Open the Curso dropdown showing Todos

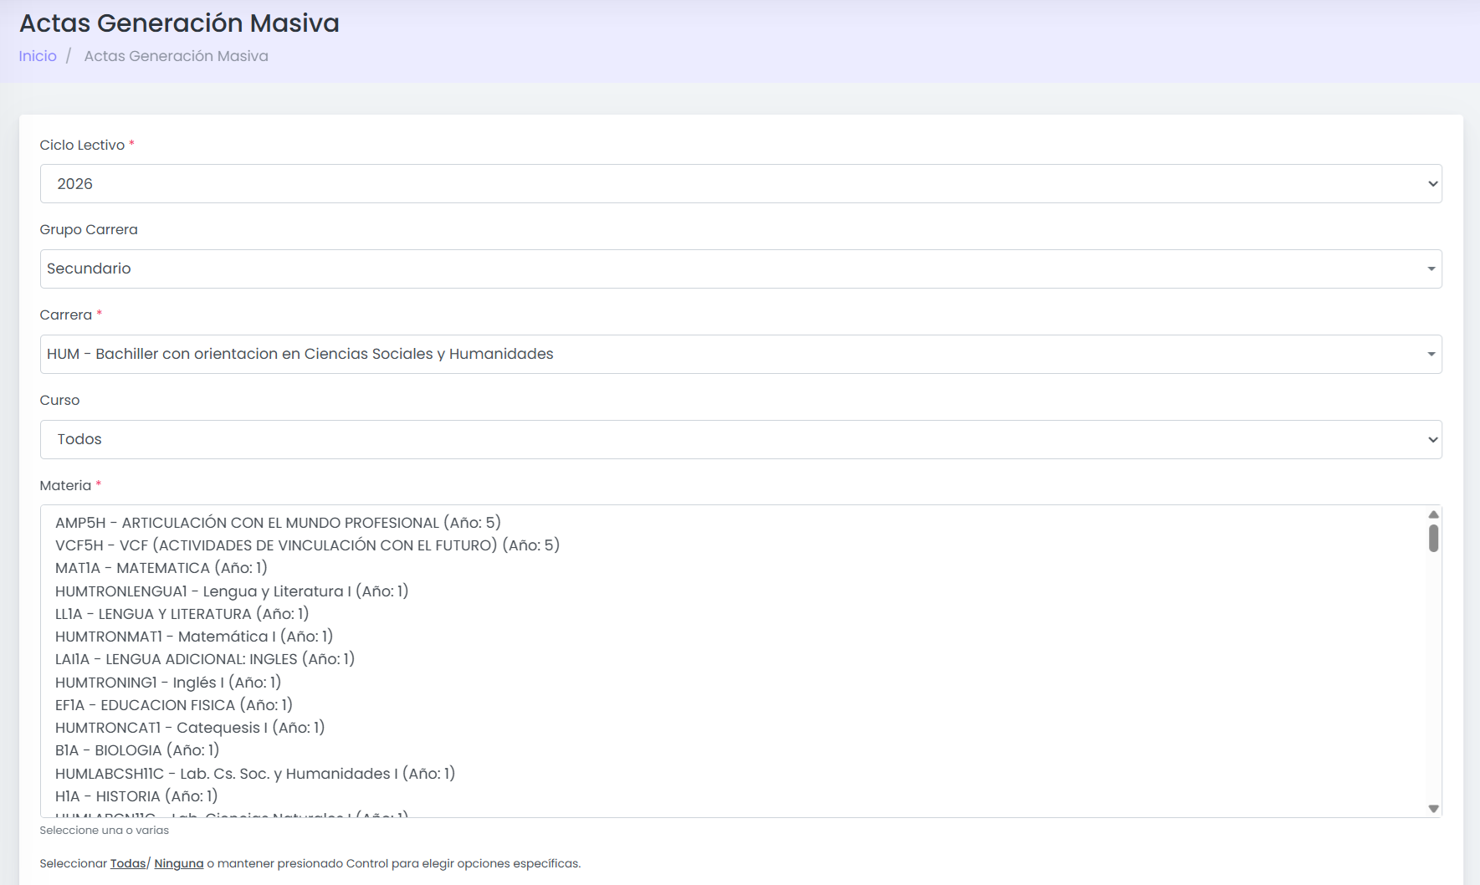[740, 439]
